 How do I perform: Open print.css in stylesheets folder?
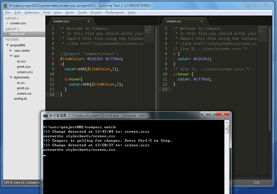point(23,88)
